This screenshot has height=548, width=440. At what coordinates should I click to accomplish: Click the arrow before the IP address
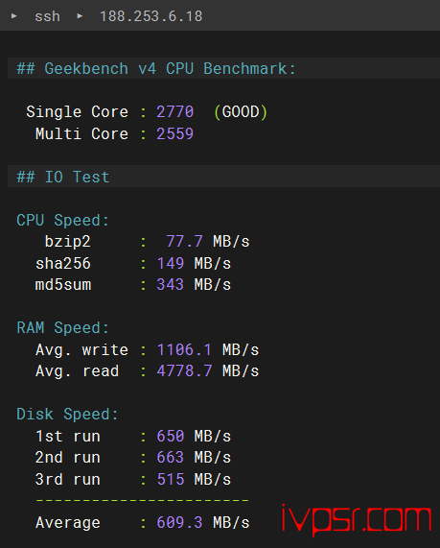(80, 15)
